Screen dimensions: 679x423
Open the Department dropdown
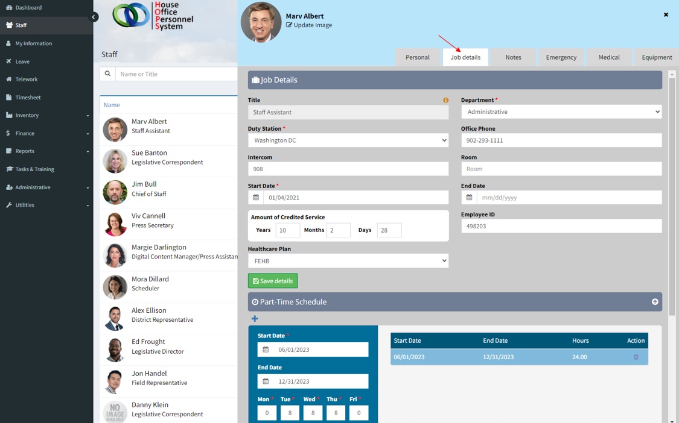pyautogui.click(x=561, y=112)
